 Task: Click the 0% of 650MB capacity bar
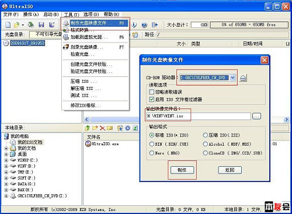point(249,25)
